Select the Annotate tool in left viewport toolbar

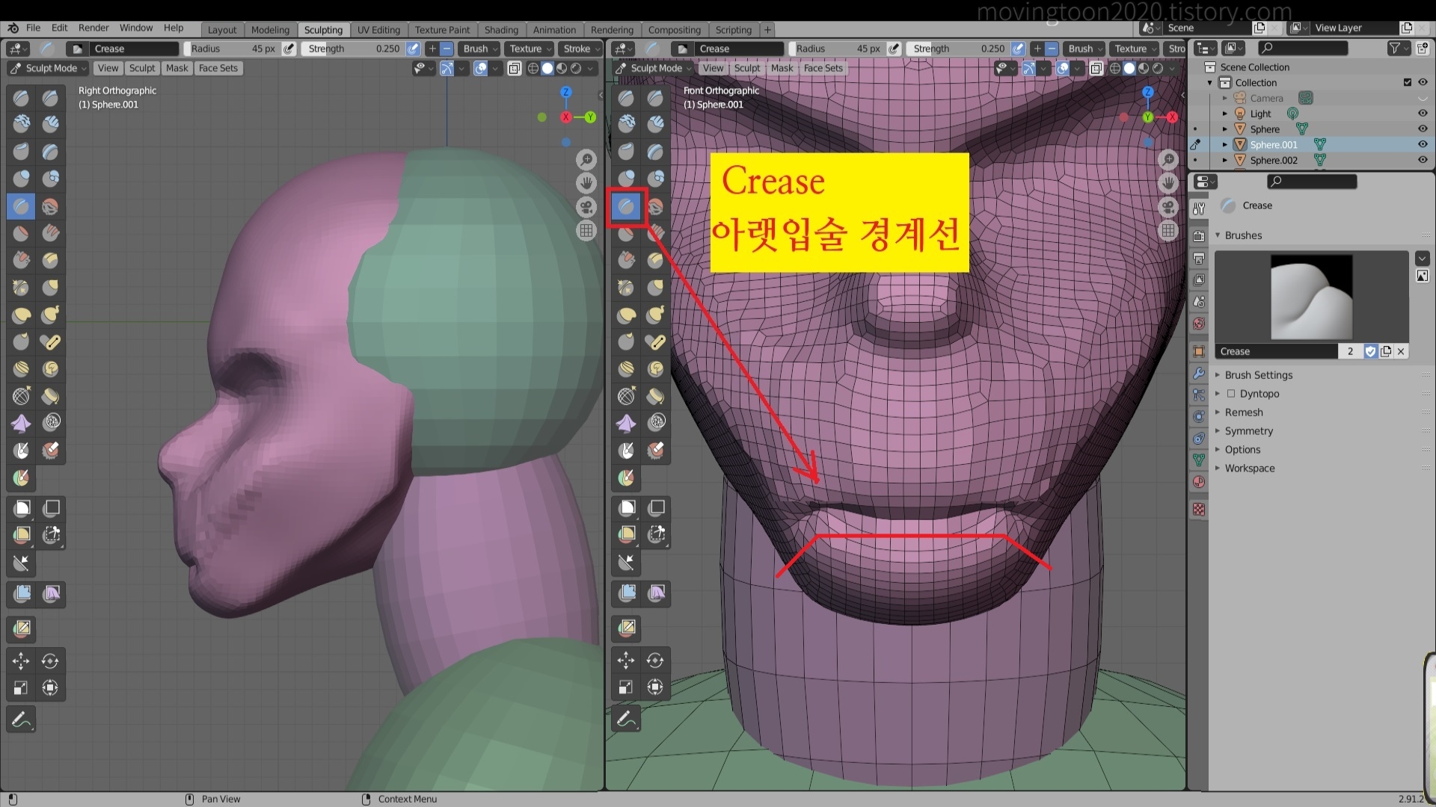tap(21, 720)
